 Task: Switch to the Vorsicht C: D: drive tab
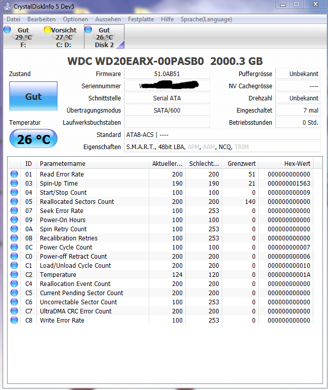click(64, 37)
